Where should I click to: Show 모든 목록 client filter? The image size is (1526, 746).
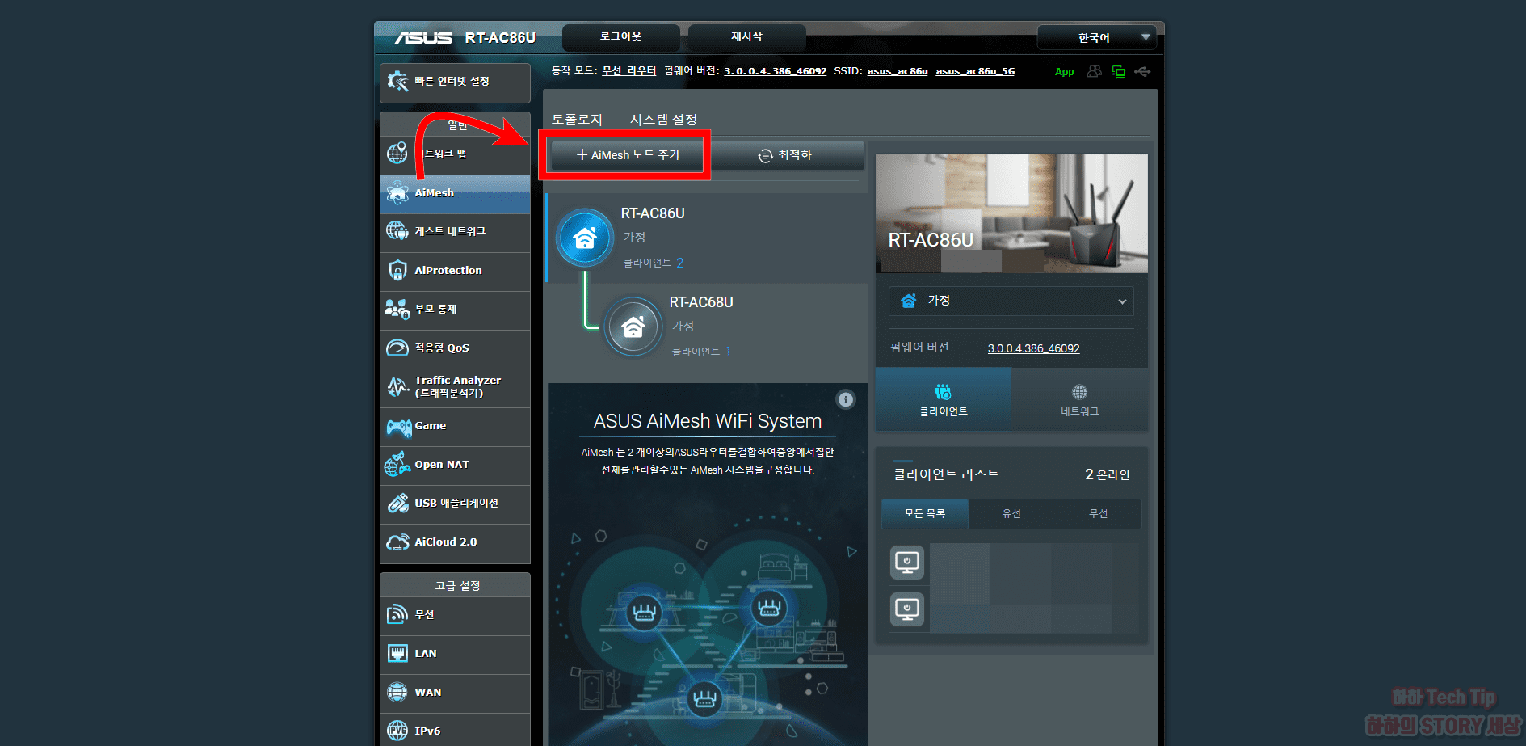tap(925, 513)
